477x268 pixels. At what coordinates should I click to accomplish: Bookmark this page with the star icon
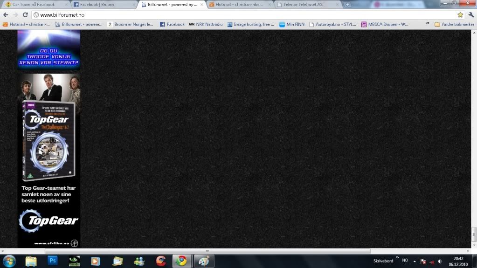(460, 15)
